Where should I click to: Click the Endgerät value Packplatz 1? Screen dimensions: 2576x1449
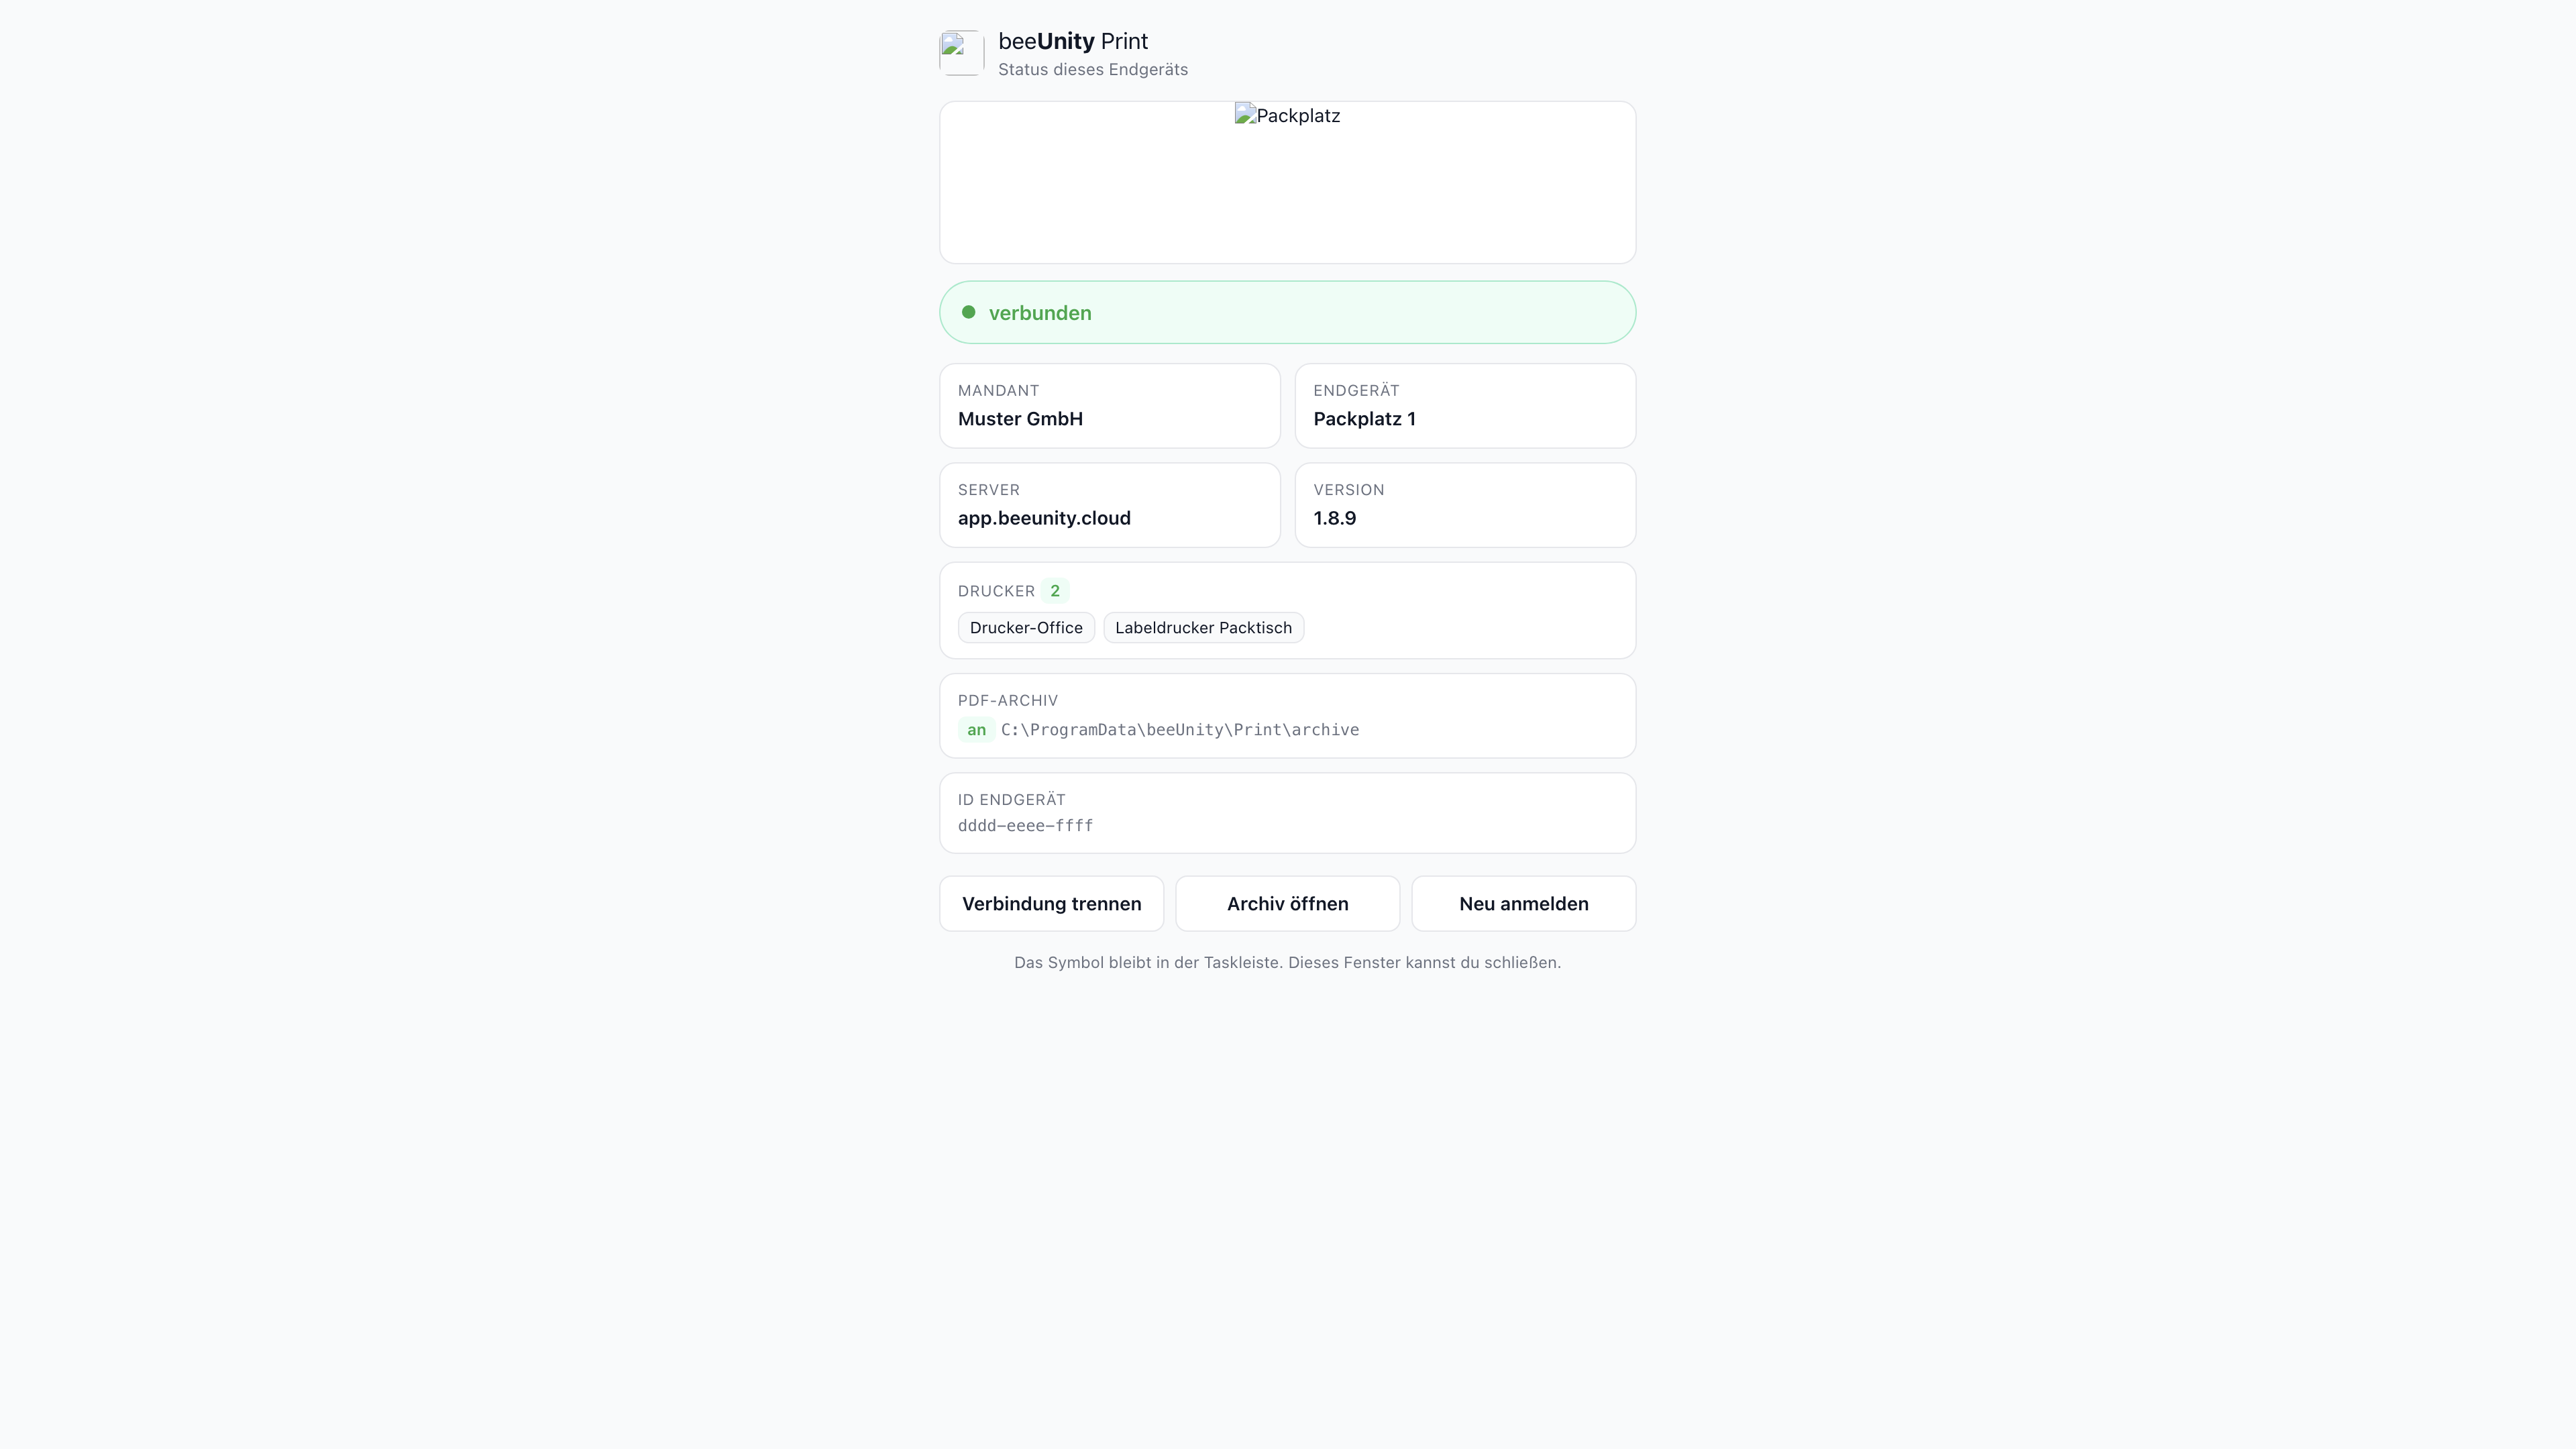(1364, 419)
